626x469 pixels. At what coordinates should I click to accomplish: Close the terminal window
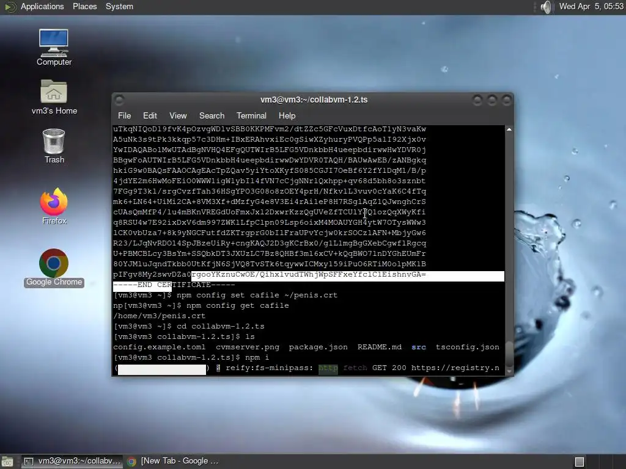point(507,100)
